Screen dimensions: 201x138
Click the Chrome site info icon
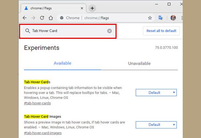62,18
